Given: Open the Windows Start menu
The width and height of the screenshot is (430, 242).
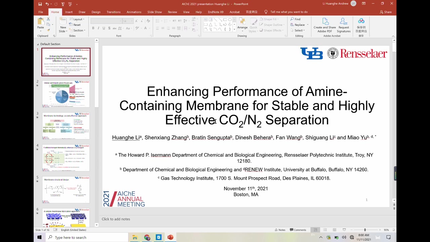Looking at the screenshot, I should 39,237.
